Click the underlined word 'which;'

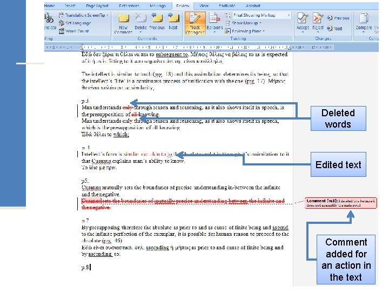(x=121, y=134)
